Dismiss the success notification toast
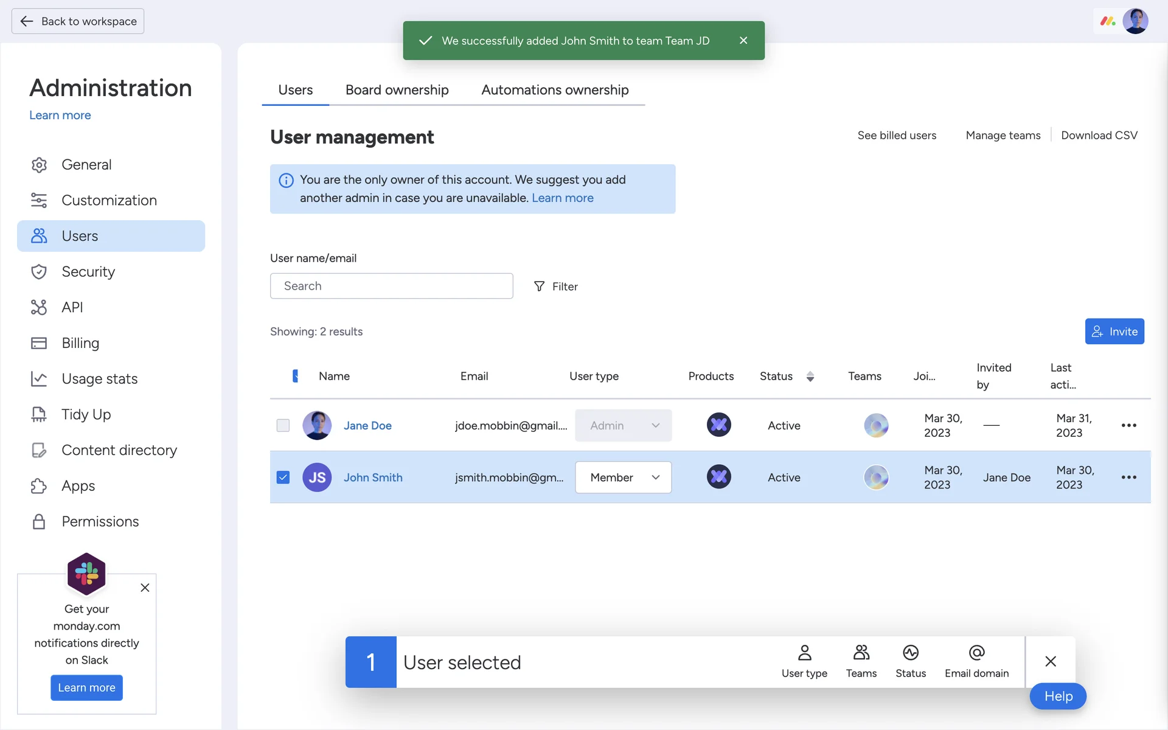The width and height of the screenshot is (1168, 730). pyautogui.click(x=743, y=40)
